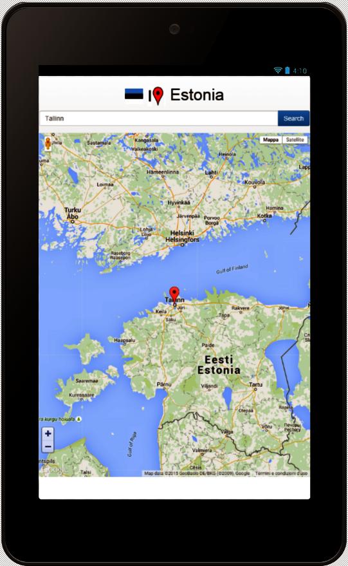Click the Kouvola city label
The image size is (348, 566).
click(255, 182)
